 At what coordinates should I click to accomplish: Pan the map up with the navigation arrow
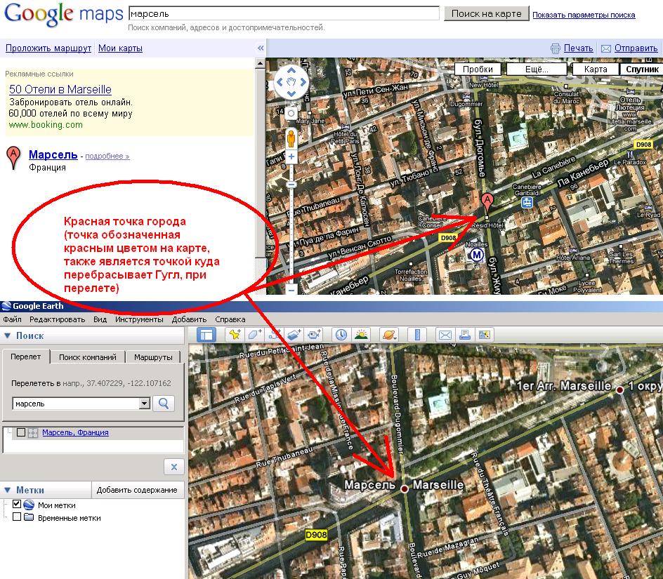point(291,71)
